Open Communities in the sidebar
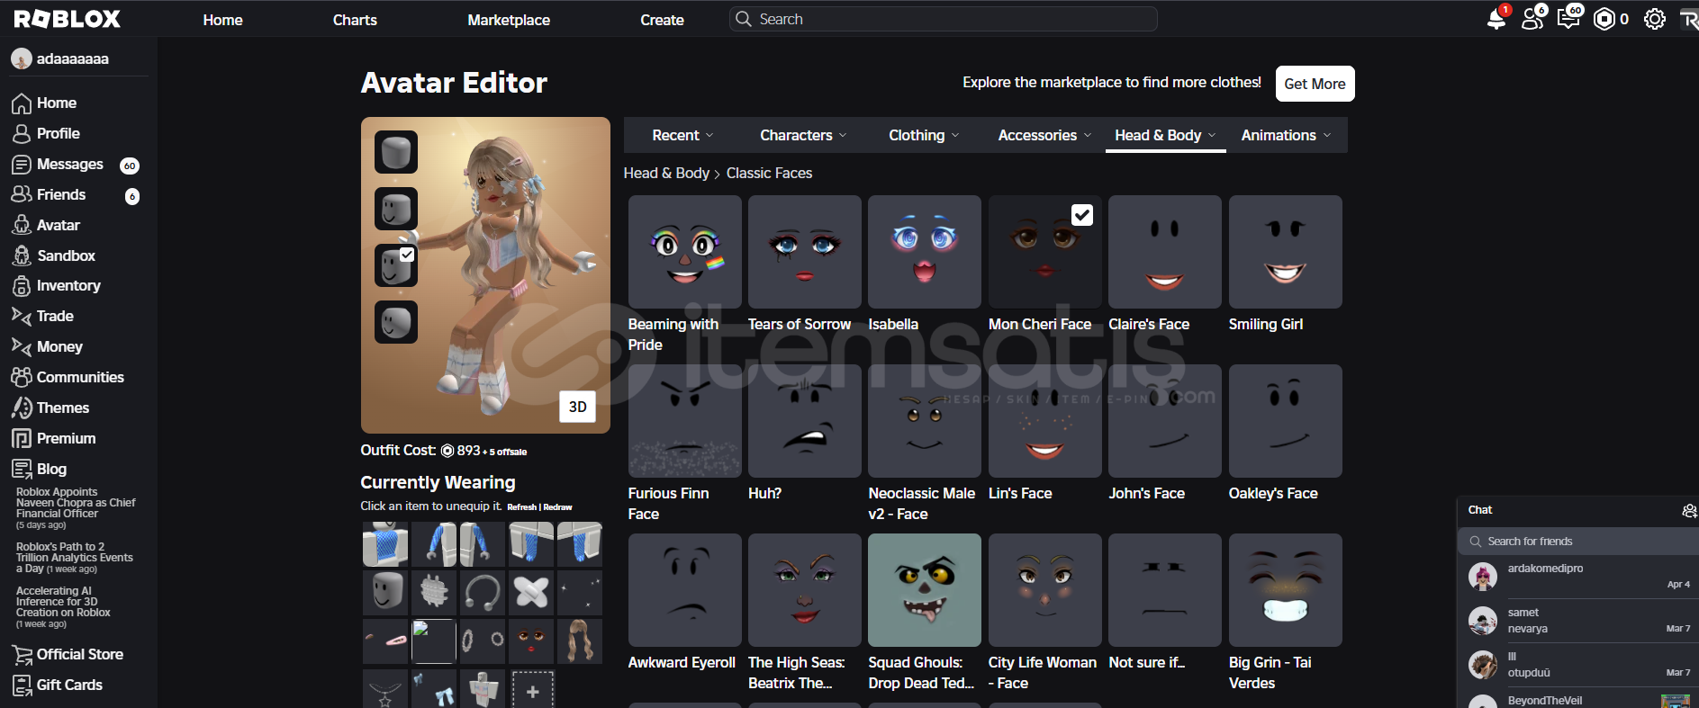This screenshot has height=708, width=1699. (68, 378)
